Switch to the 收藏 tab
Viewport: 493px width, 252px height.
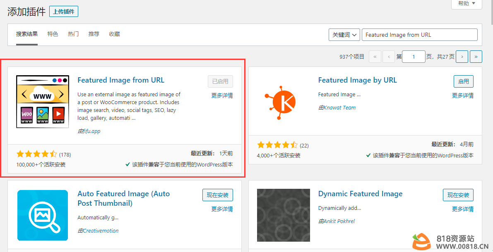(x=114, y=34)
